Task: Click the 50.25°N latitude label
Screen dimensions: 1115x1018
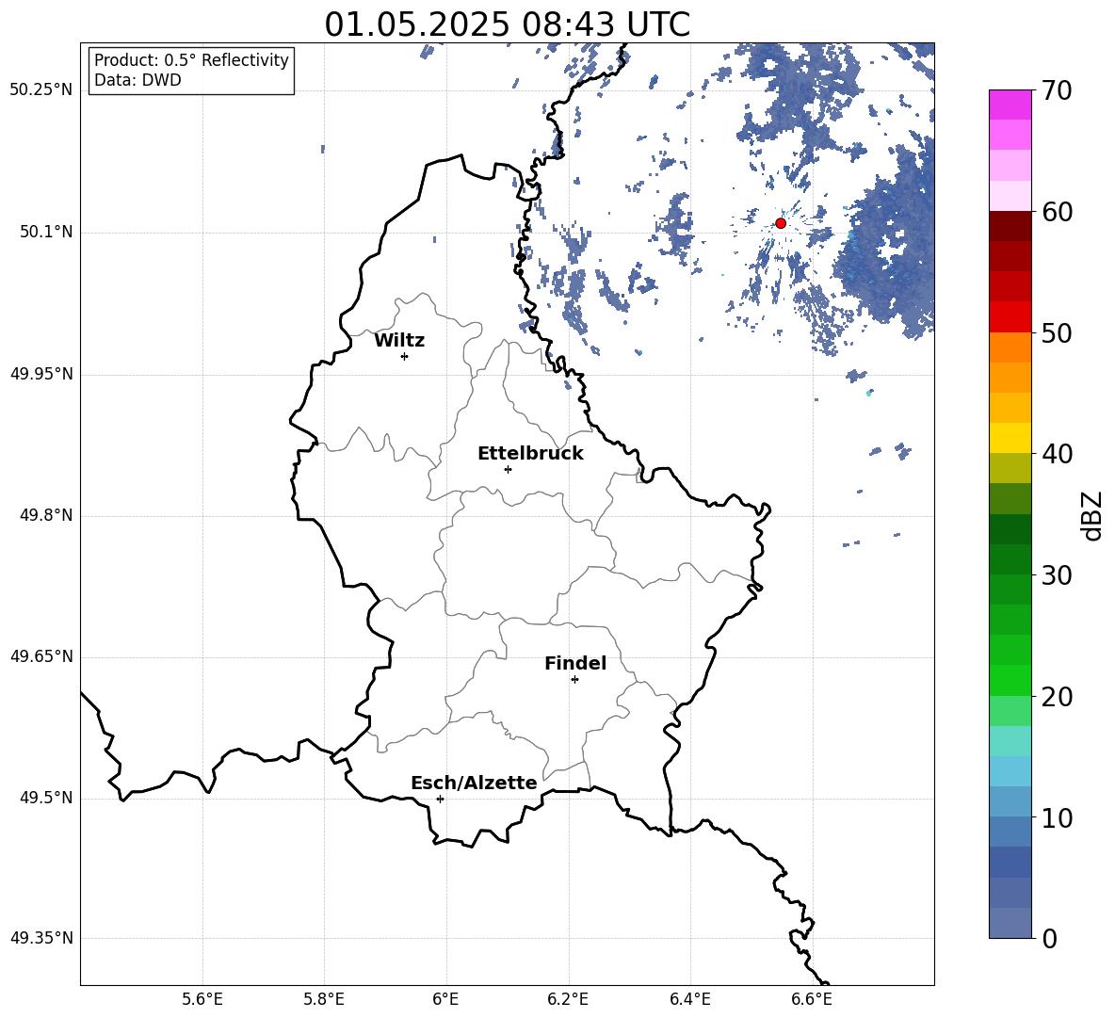Action: [x=41, y=90]
